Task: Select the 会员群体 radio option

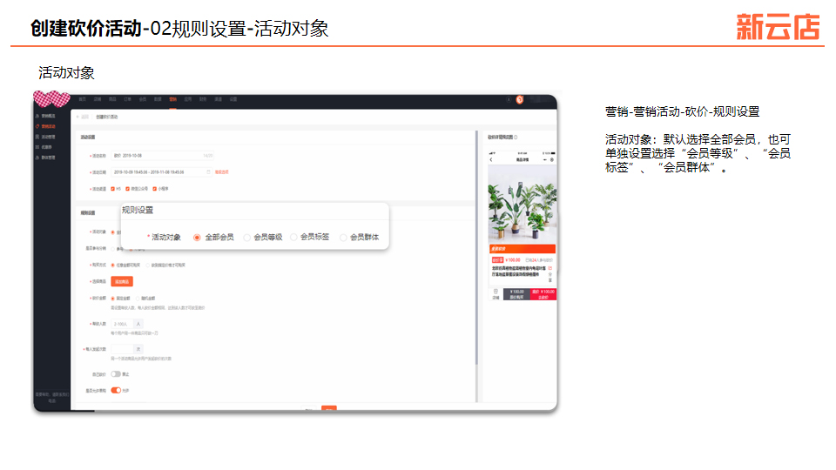Action: pyautogui.click(x=343, y=238)
